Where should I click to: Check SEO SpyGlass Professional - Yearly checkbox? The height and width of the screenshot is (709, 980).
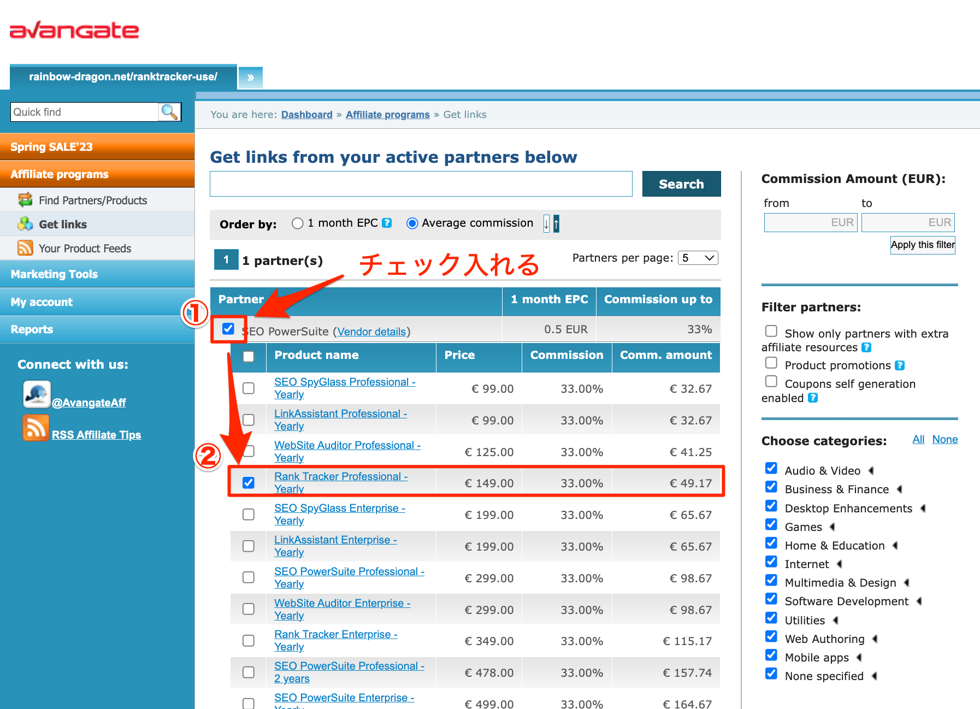click(x=249, y=388)
